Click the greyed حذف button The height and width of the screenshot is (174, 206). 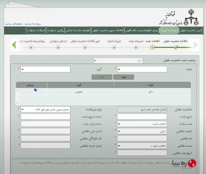click(x=102, y=77)
